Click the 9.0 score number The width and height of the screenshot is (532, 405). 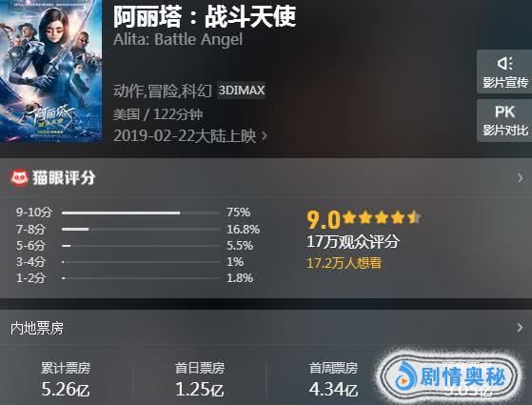pyautogui.click(x=324, y=220)
